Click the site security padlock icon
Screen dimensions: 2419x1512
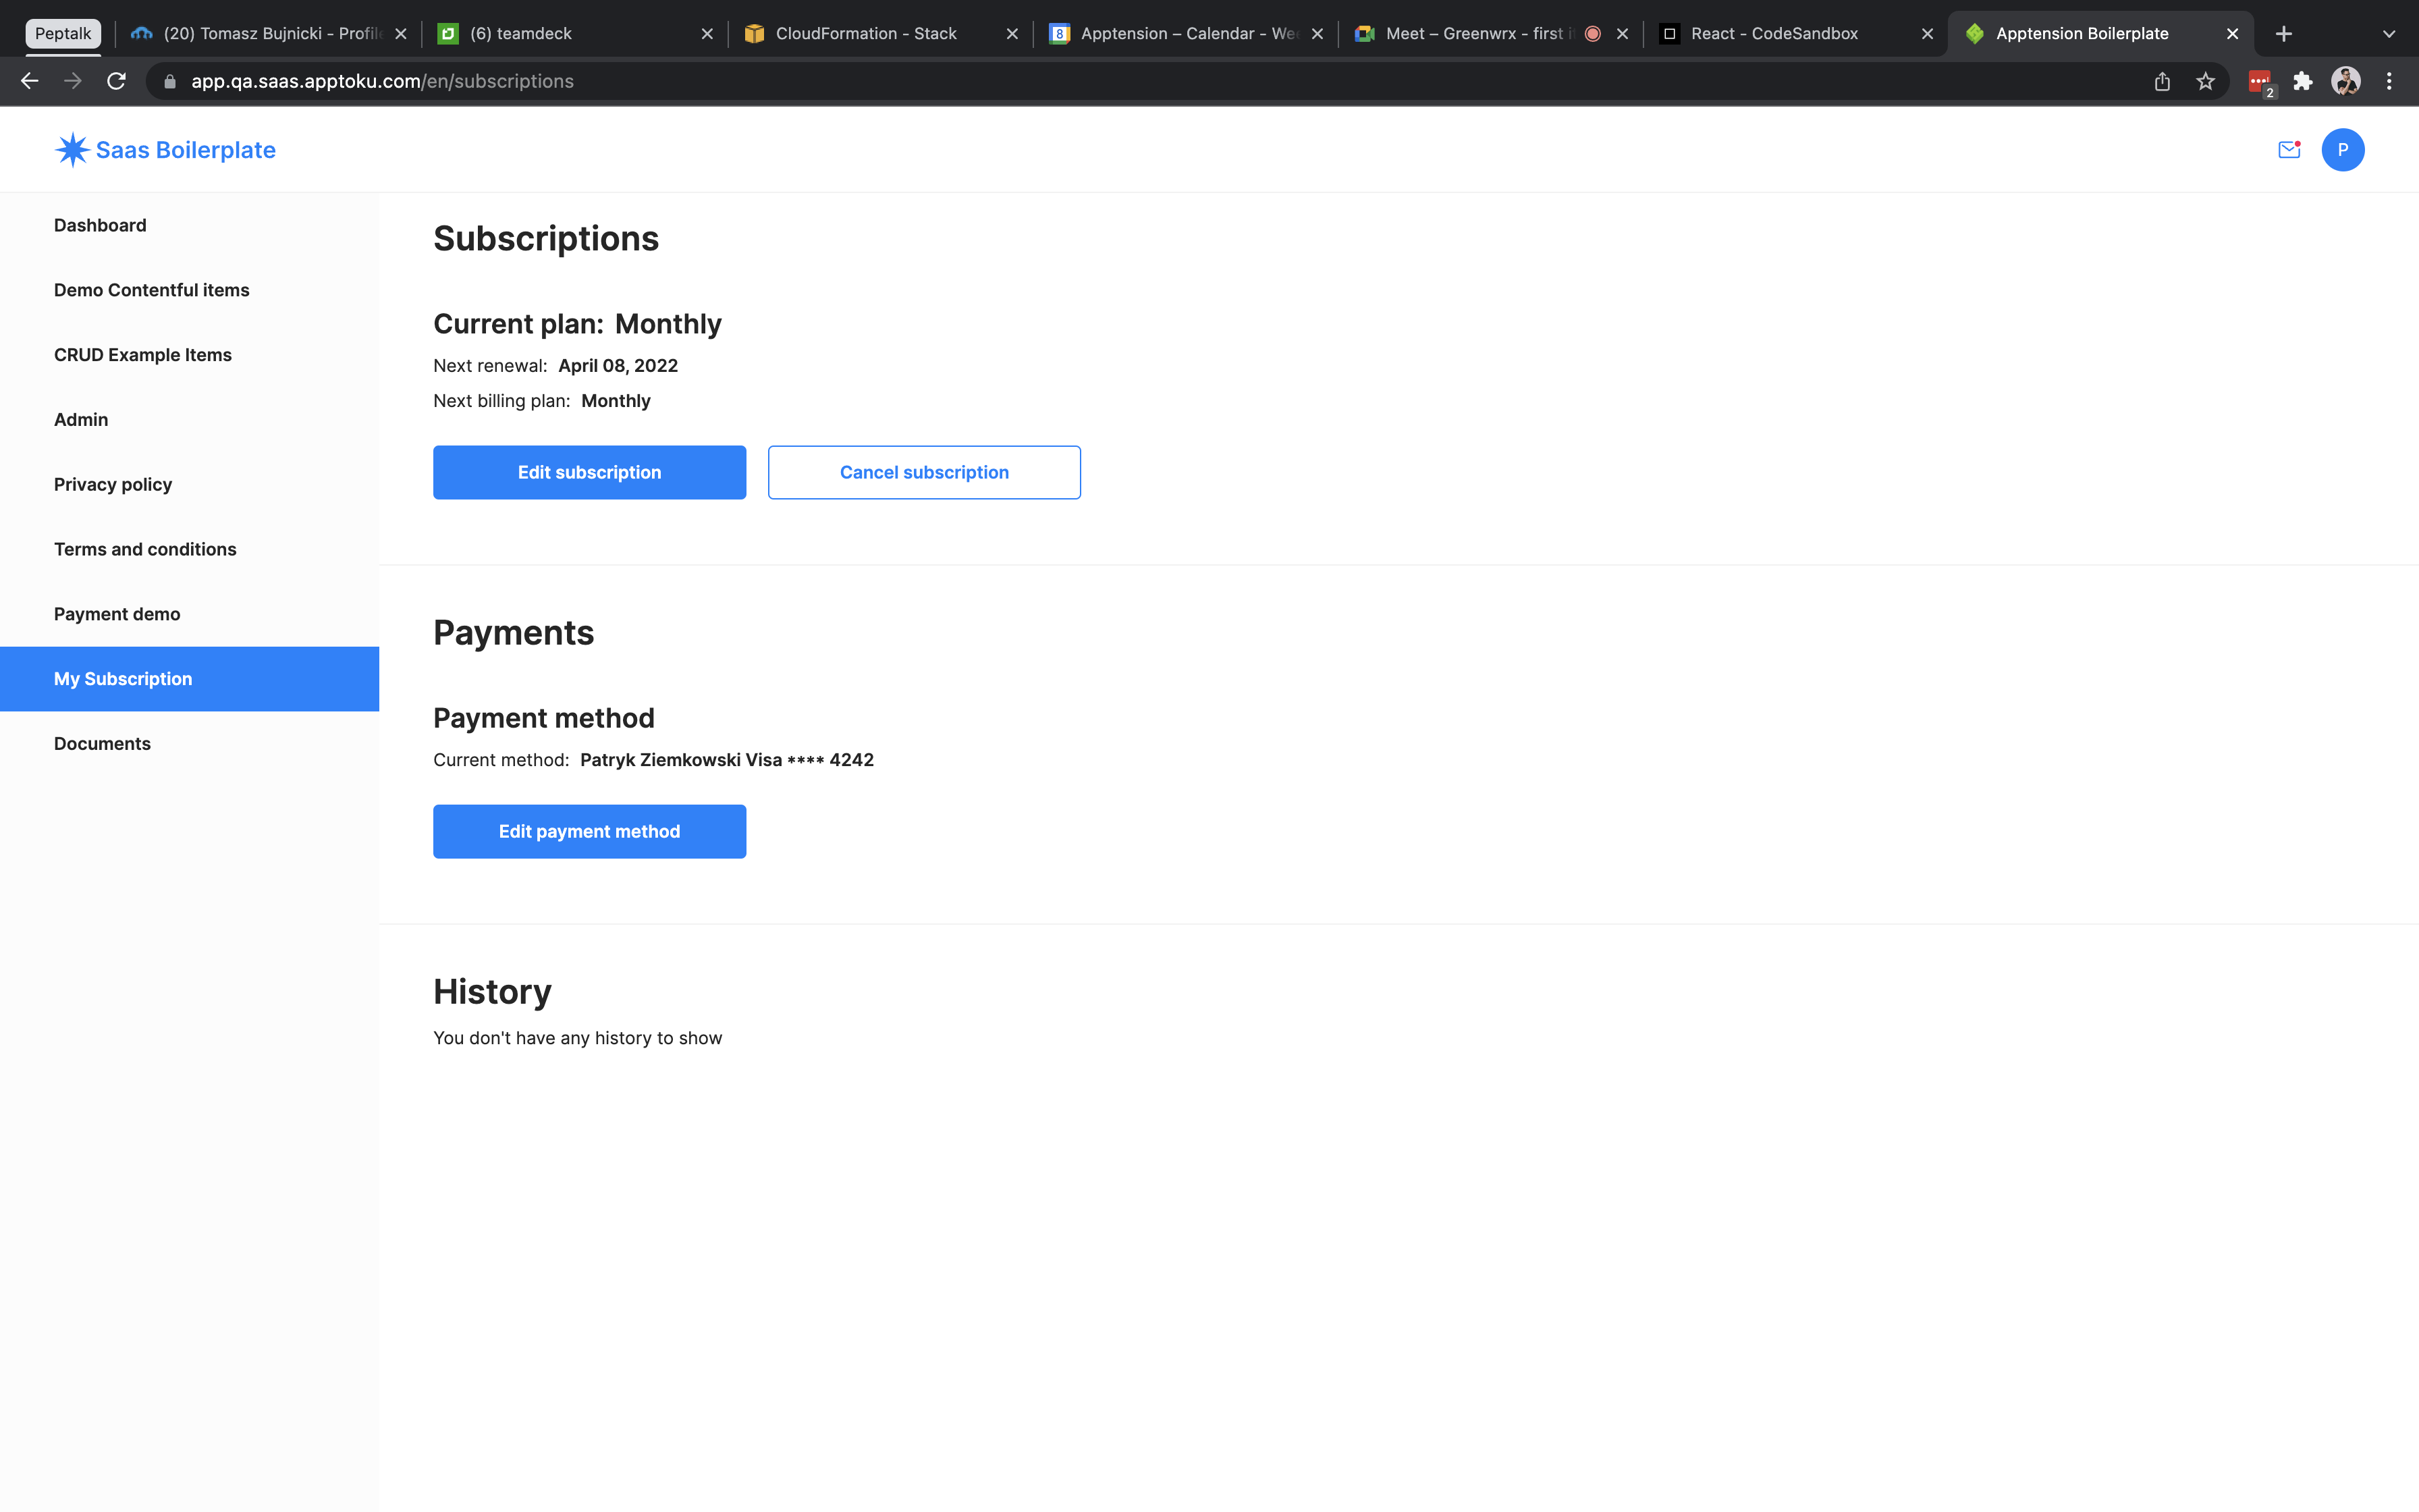(169, 81)
